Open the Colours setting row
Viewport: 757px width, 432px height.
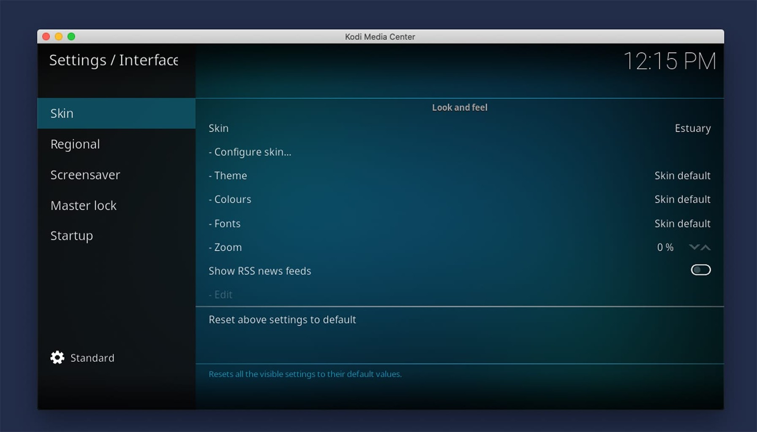point(460,199)
